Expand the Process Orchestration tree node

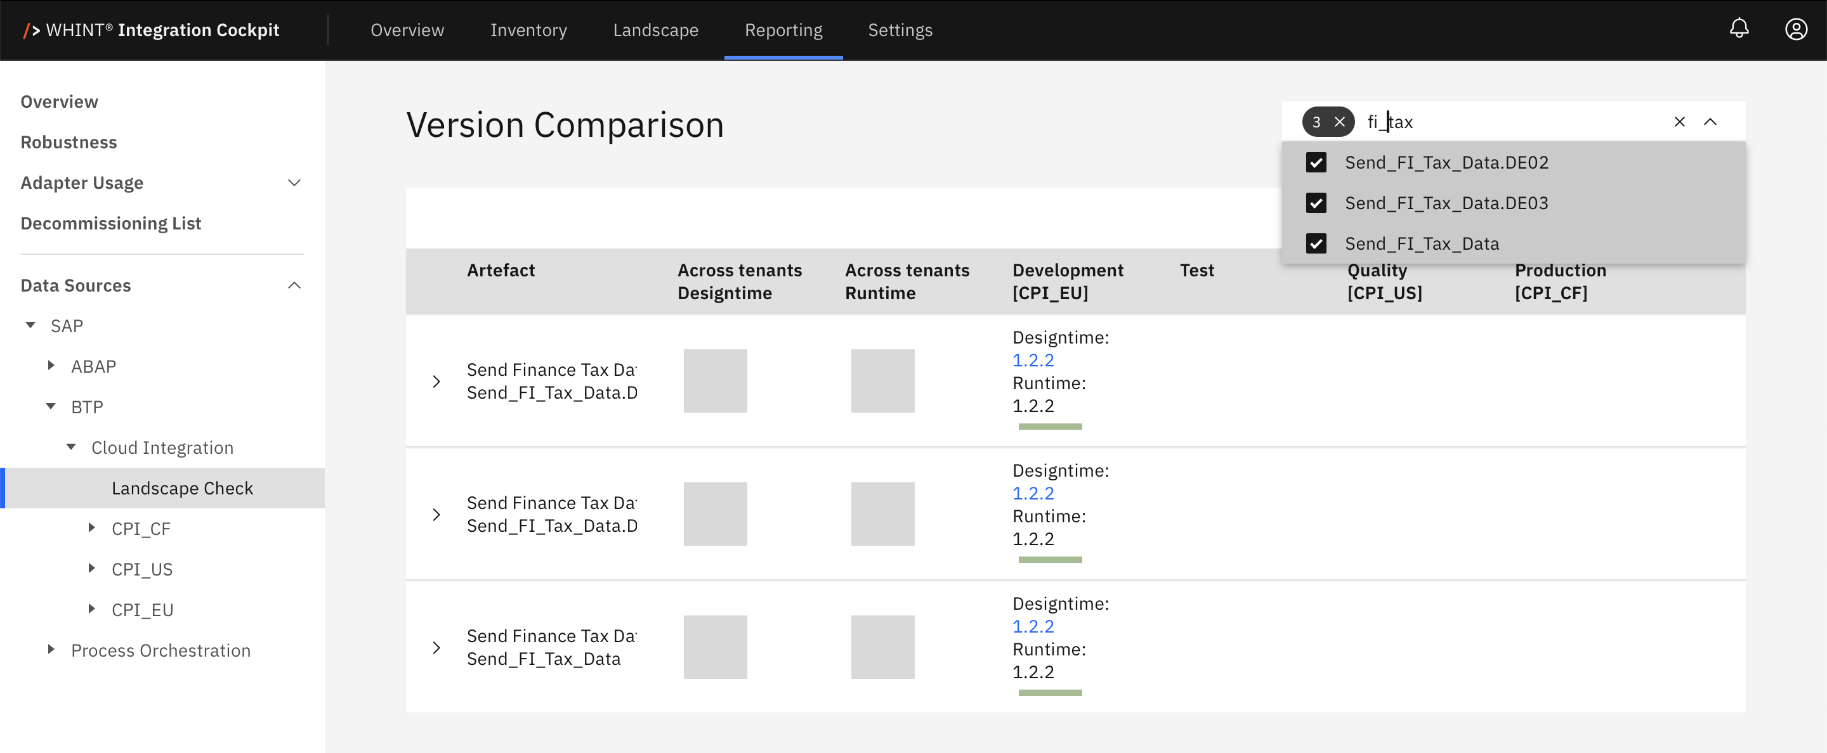click(x=51, y=650)
